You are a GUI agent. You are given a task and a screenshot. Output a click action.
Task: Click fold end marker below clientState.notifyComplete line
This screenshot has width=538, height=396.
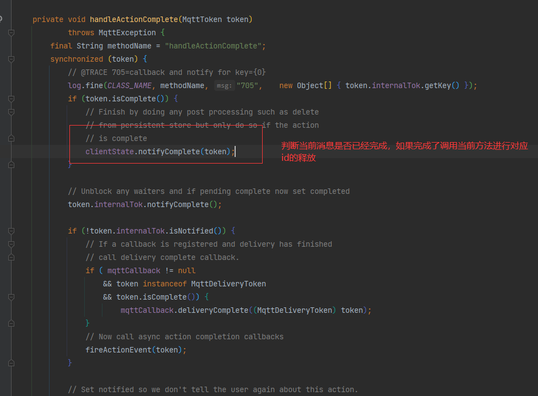11,165
